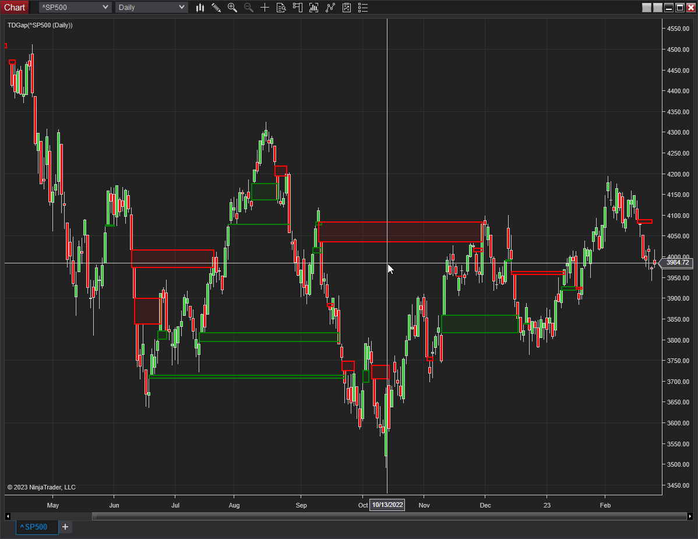Image resolution: width=698 pixels, height=539 pixels.
Task: Click the horizontal time scrollbar thumb
Action: (389, 516)
